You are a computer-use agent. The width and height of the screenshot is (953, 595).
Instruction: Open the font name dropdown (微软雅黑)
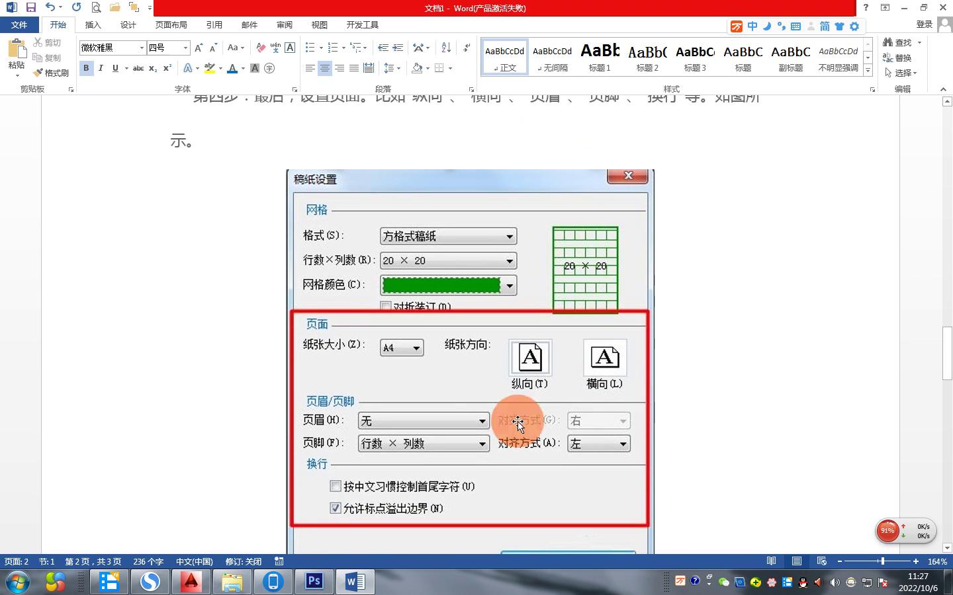click(142, 48)
